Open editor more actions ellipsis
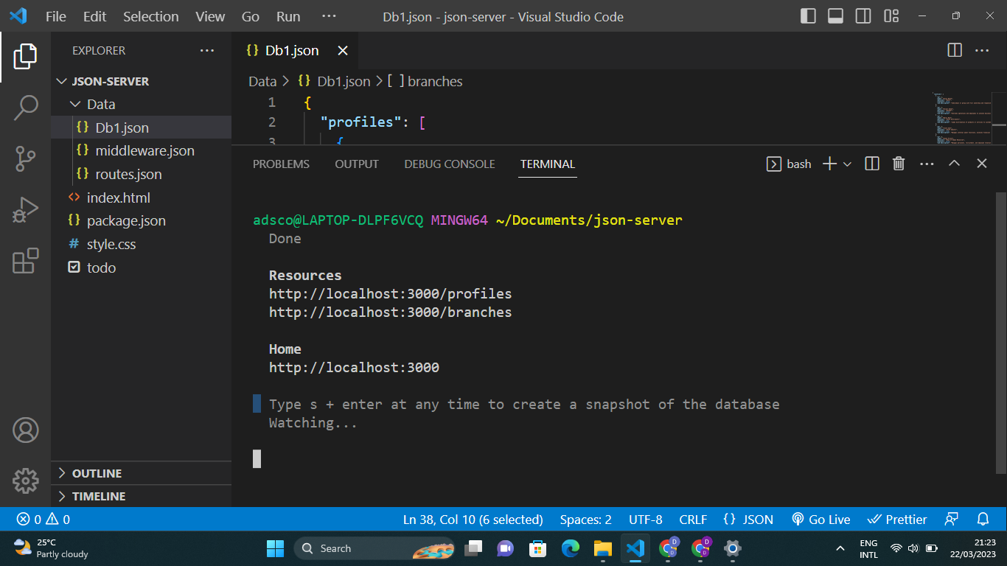The height and width of the screenshot is (566, 1007). click(982, 51)
